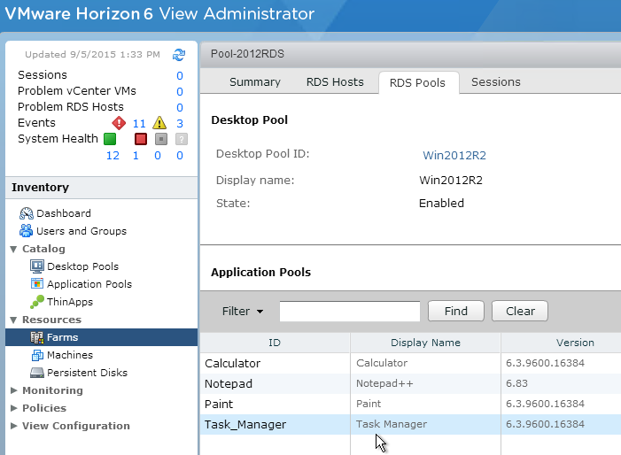Click the Users and Groups icon
Viewport: 621px width, 455px height.
[27, 231]
